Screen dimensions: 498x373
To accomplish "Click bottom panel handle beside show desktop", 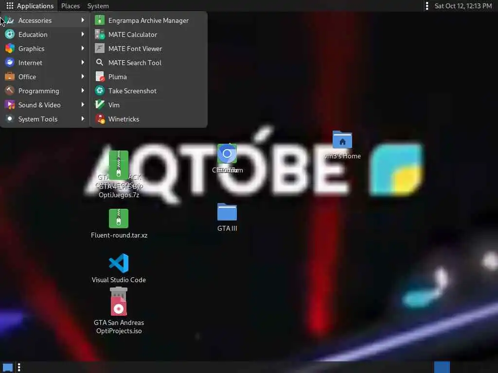I will pos(19,367).
